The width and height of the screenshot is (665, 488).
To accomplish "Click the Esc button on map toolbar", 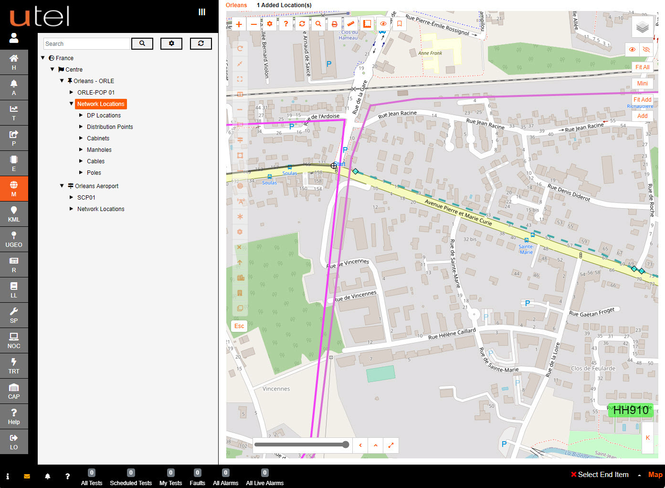I will [x=239, y=326].
